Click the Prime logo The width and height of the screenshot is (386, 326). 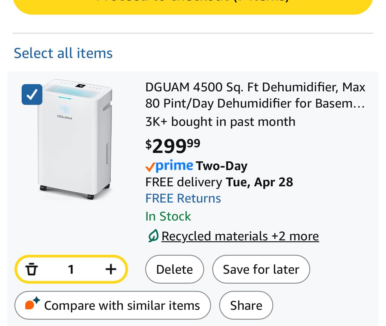click(174, 166)
